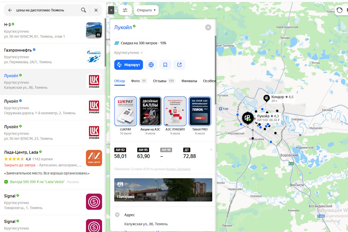Clear the search query with X
348x232 pixels.
coord(96,10)
